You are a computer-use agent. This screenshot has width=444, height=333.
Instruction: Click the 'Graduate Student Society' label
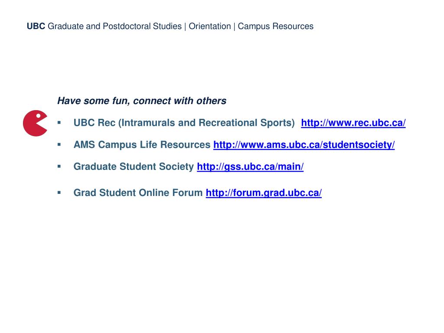[134, 166]
